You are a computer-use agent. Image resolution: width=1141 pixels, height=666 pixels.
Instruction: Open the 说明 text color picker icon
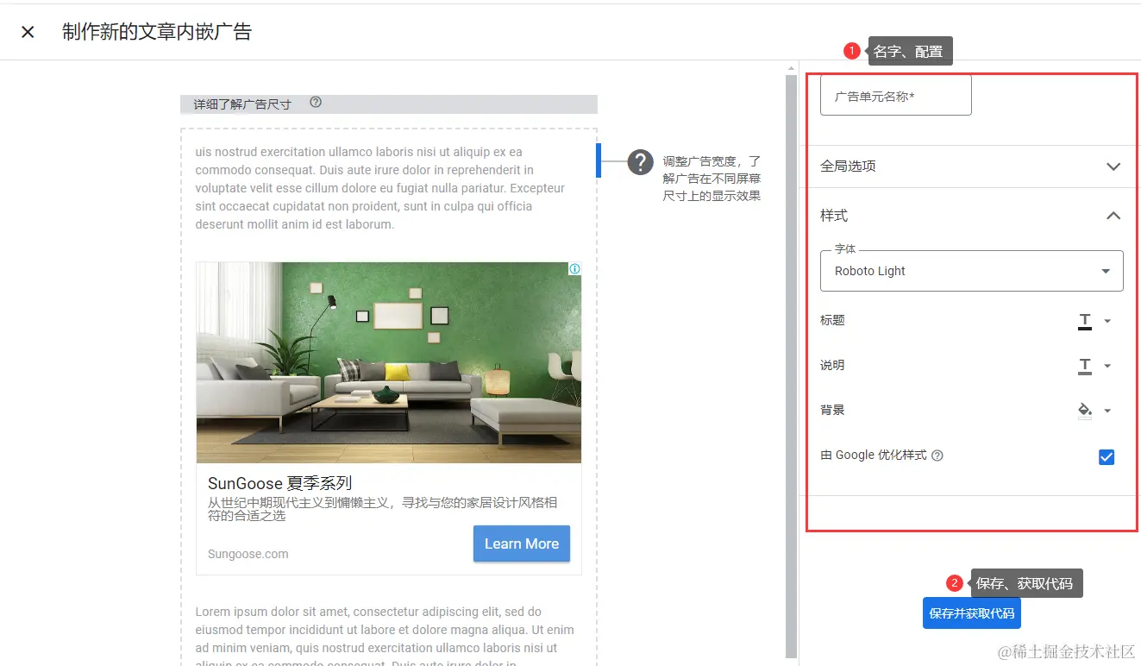1085,366
